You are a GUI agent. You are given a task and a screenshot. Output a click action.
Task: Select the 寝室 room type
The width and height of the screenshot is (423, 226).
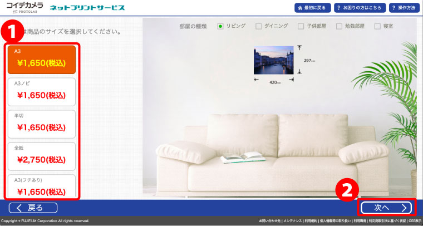(378, 26)
